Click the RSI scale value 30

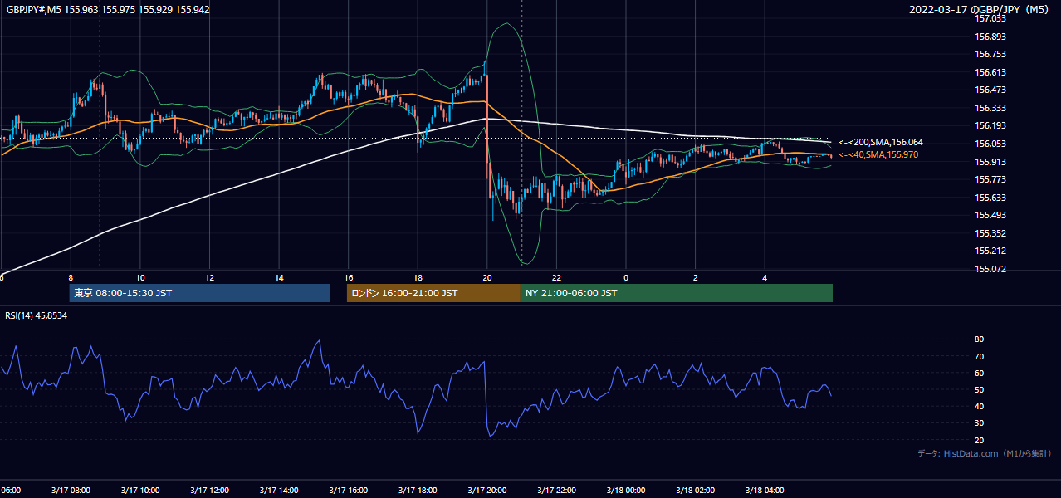[x=980, y=423]
